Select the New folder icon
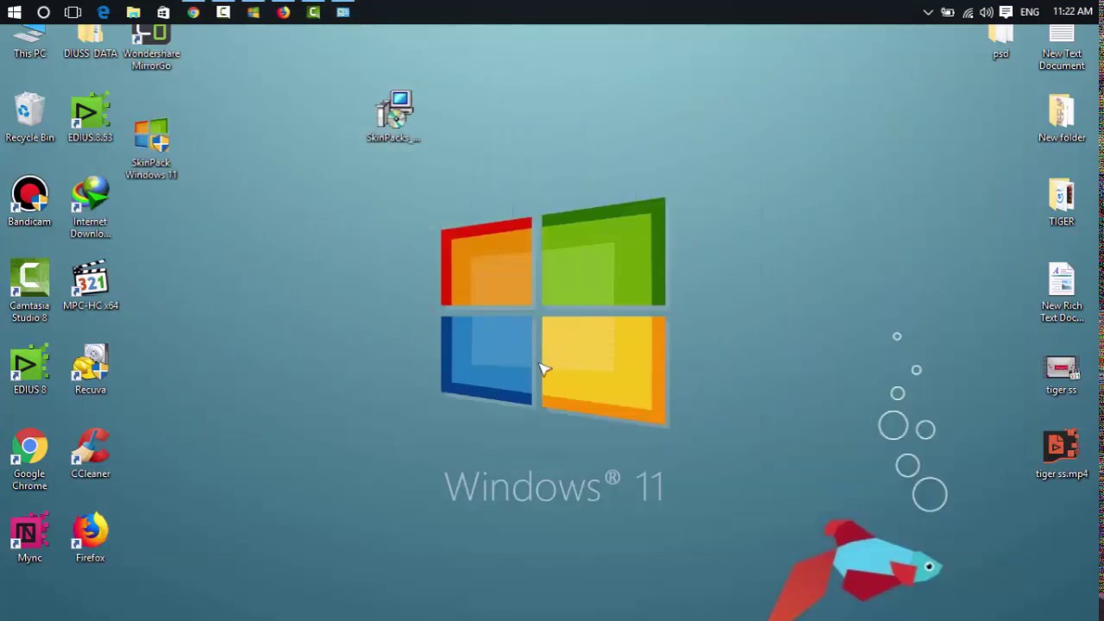The height and width of the screenshot is (621, 1104). (x=1062, y=118)
